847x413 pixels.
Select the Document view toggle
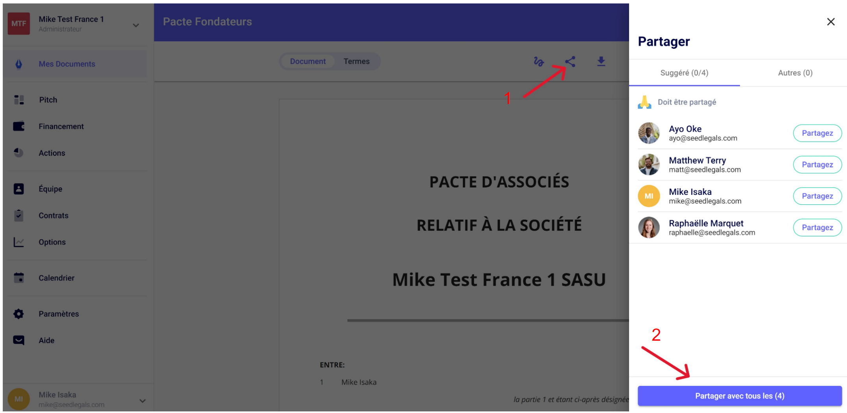point(308,62)
